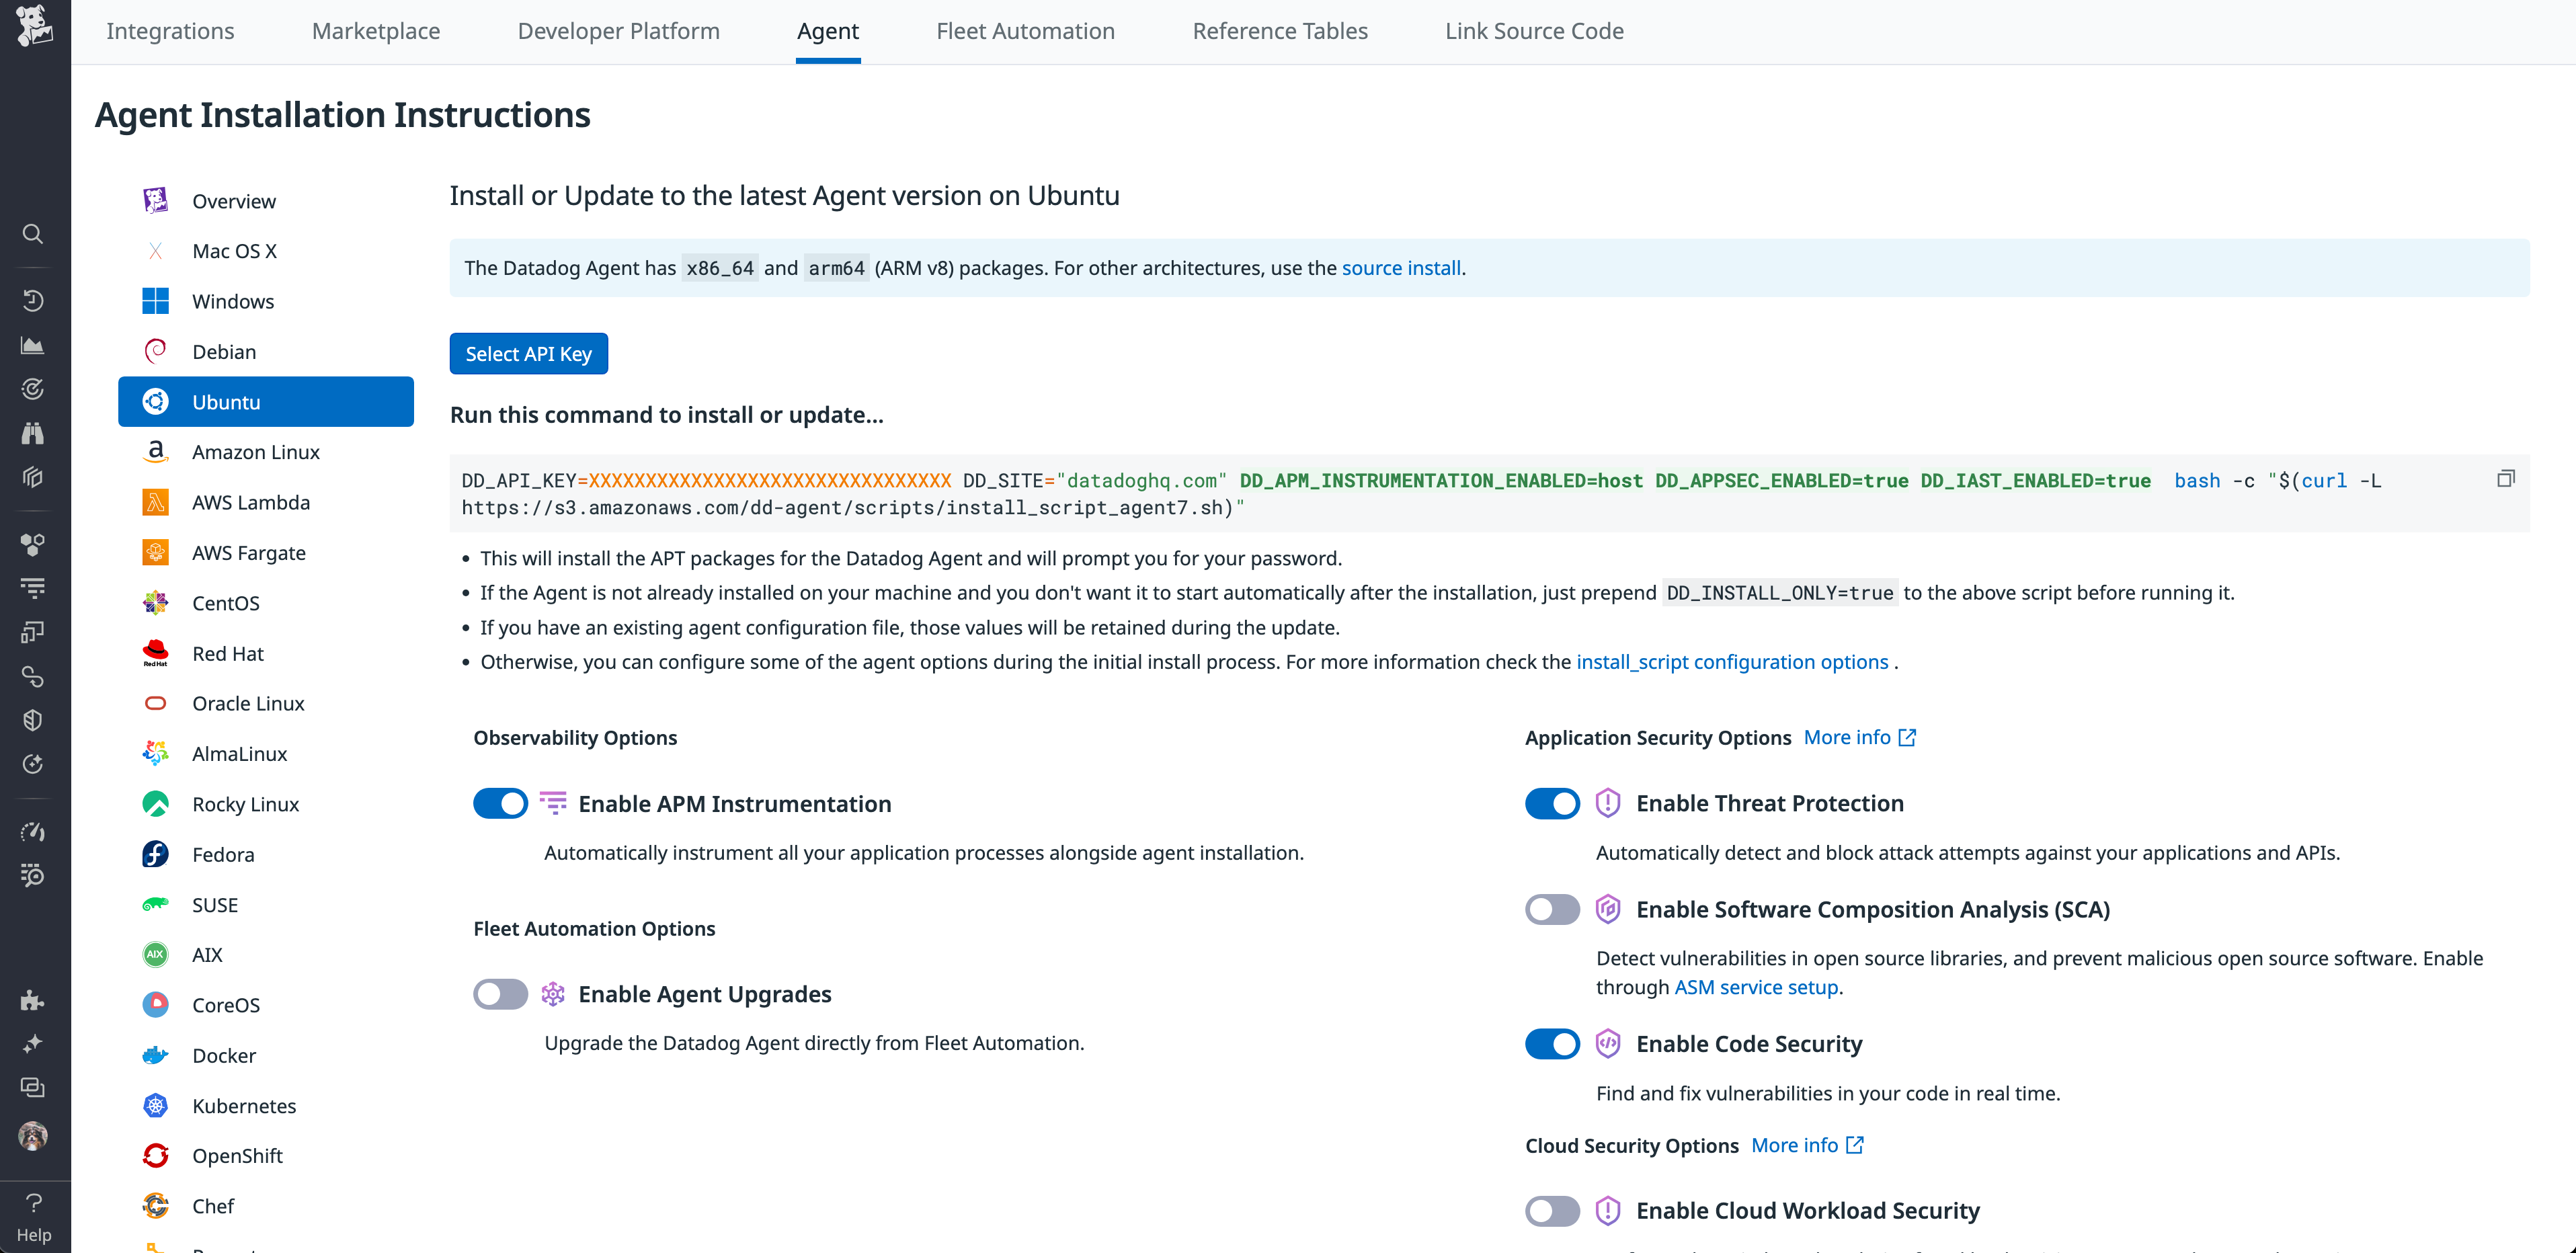
Task: Open the APM flame graph sidebar icon
Action: (x=33, y=588)
